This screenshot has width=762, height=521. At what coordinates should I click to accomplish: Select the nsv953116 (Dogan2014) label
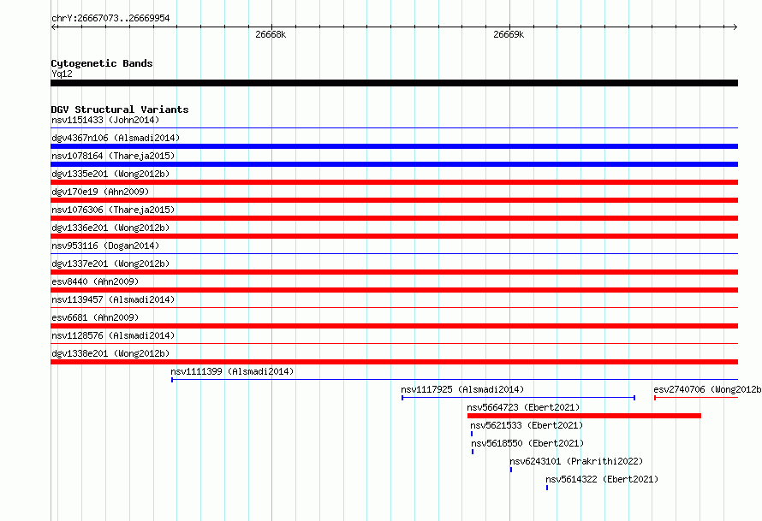(105, 246)
